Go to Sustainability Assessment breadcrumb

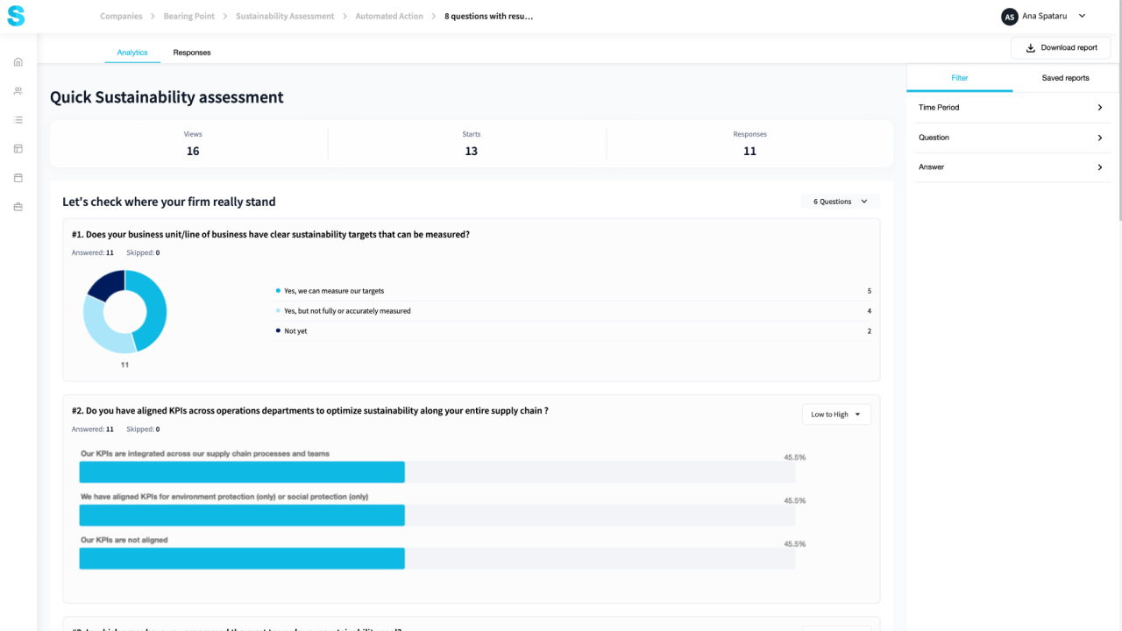[x=285, y=17]
